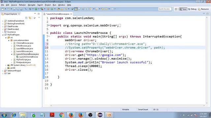Select FirforBrowser.java in the tree
Screen dimensions: 211x118
(23, 46)
